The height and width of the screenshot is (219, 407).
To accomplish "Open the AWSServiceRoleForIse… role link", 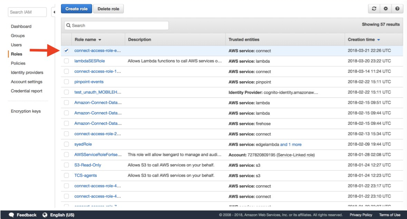I will click(98, 154).
